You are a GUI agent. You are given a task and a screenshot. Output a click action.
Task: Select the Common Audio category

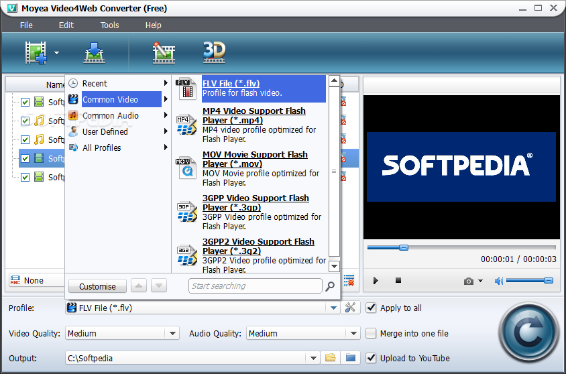[x=117, y=115]
